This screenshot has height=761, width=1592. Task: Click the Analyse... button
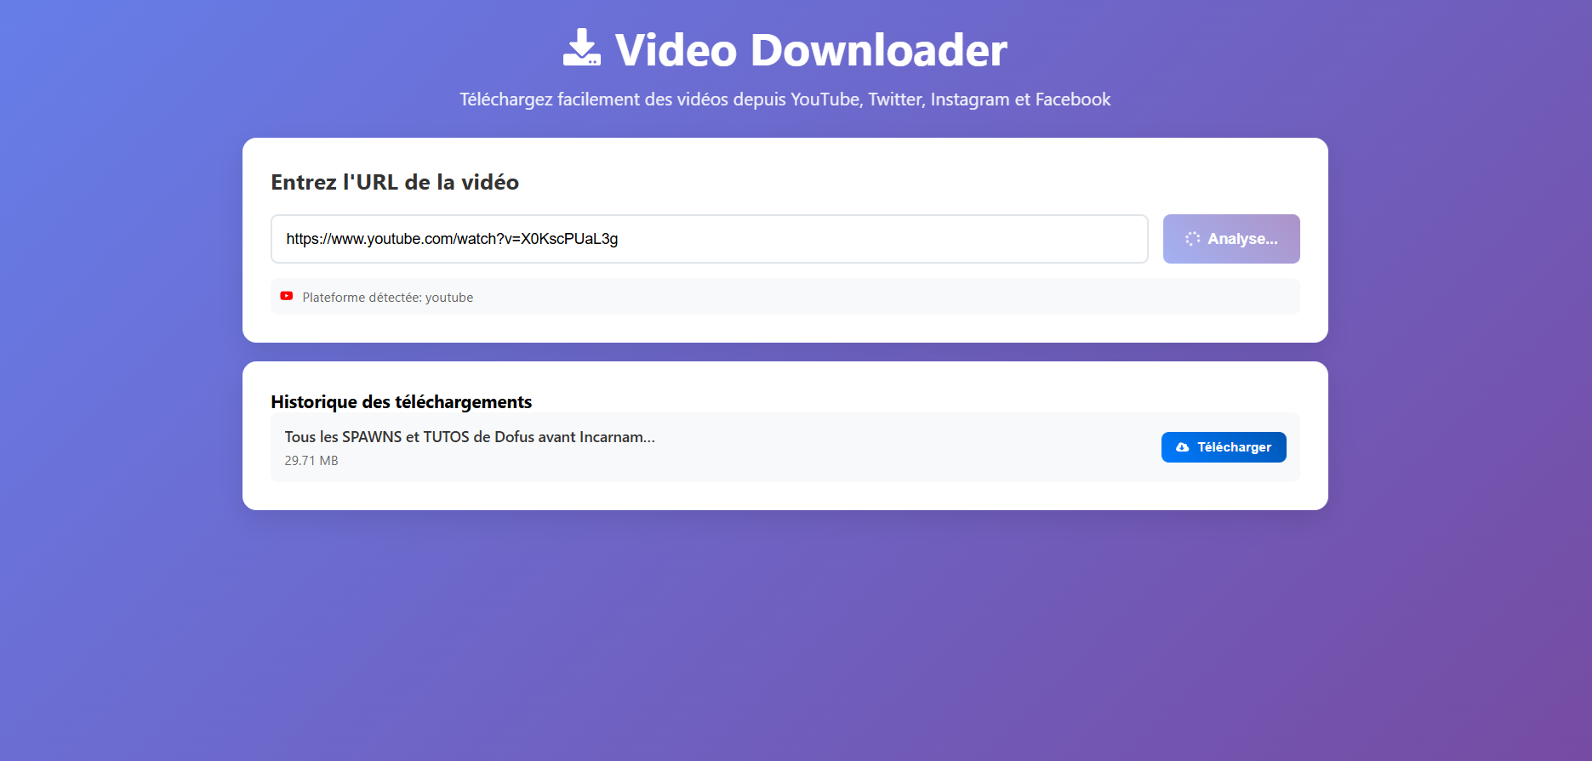point(1231,239)
